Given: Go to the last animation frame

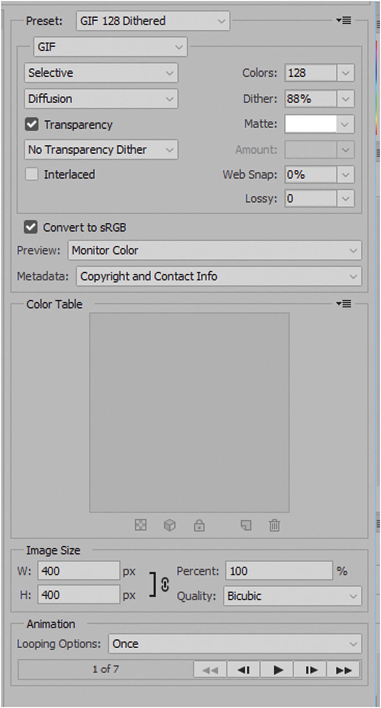Looking at the screenshot, I should pos(343,670).
